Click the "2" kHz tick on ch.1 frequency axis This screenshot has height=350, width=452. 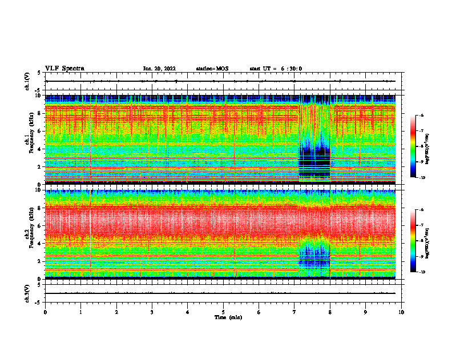[x=40, y=166]
